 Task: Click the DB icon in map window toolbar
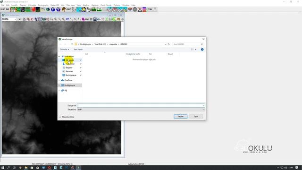44,19
